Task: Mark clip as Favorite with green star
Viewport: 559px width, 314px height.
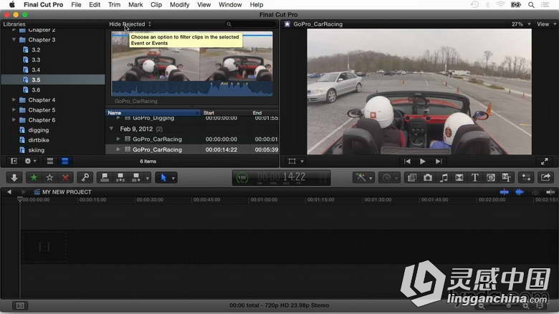Action: [x=34, y=177]
